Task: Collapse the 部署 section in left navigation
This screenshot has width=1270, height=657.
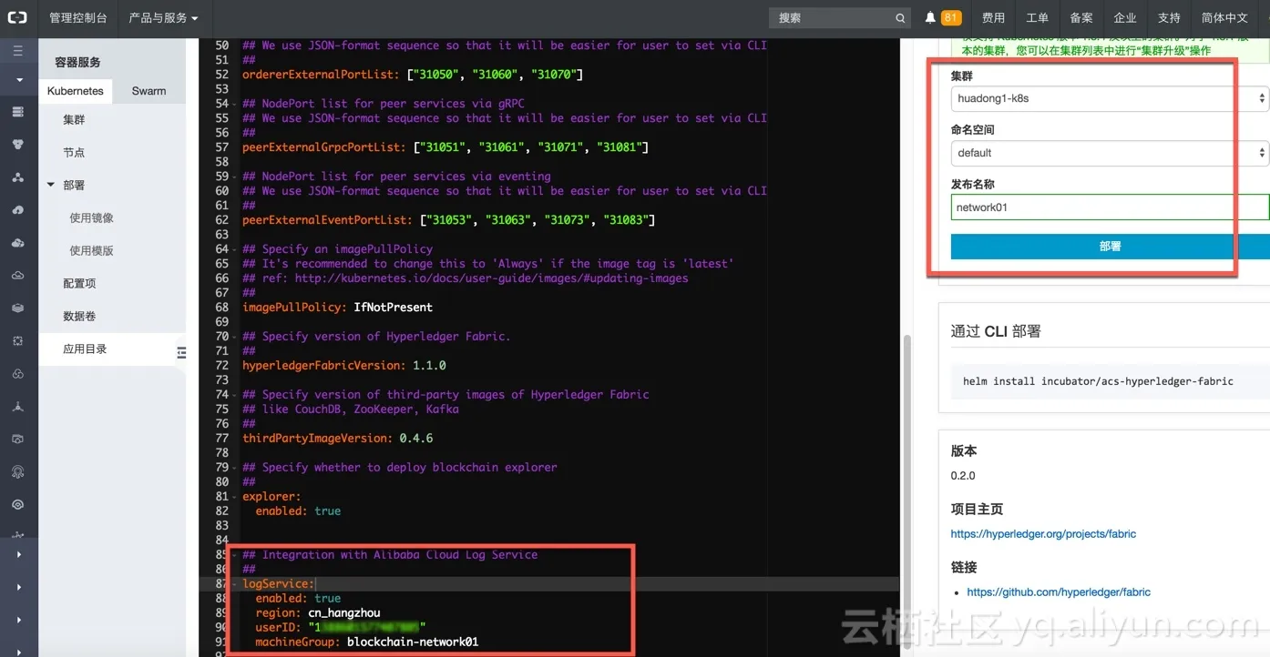Action: click(52, 183)
